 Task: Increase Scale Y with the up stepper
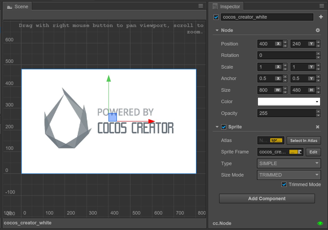point(318,65)
